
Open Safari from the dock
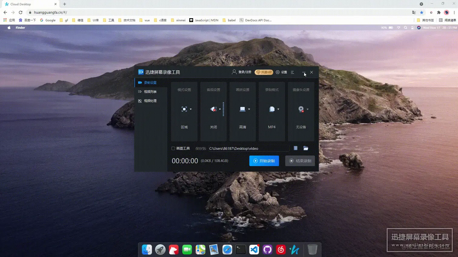(227, 249)
